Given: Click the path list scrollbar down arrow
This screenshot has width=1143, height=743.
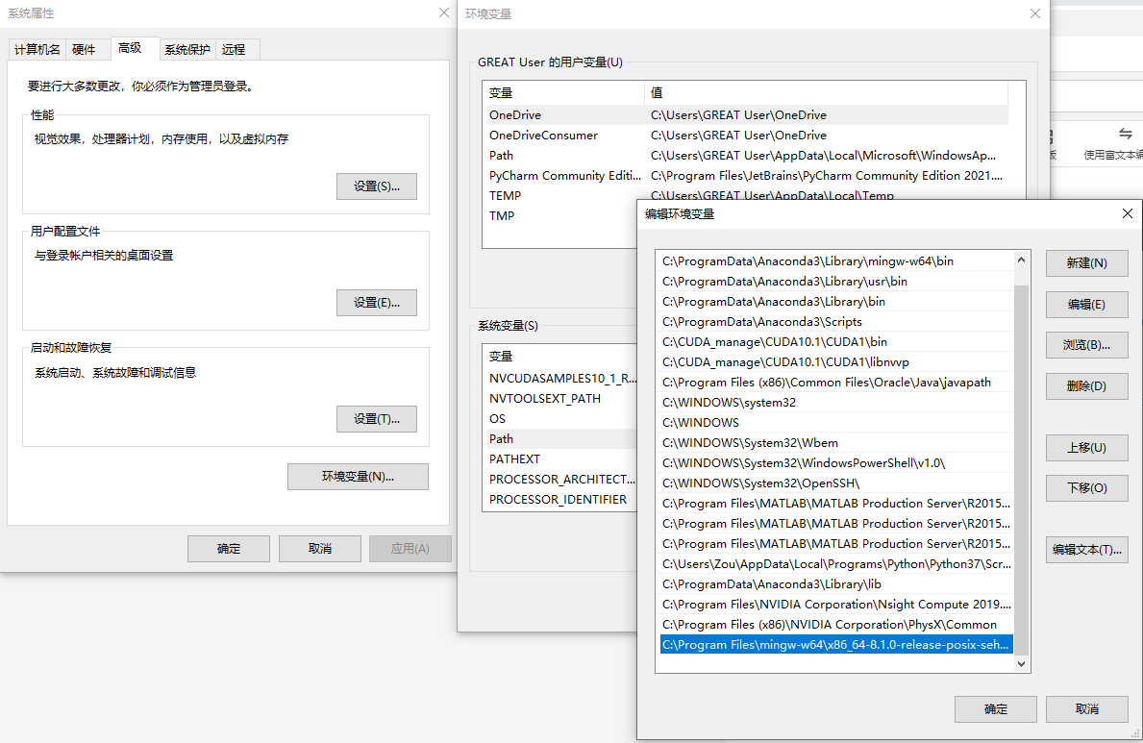Looking at the screenshot, I should point(1021,663).
